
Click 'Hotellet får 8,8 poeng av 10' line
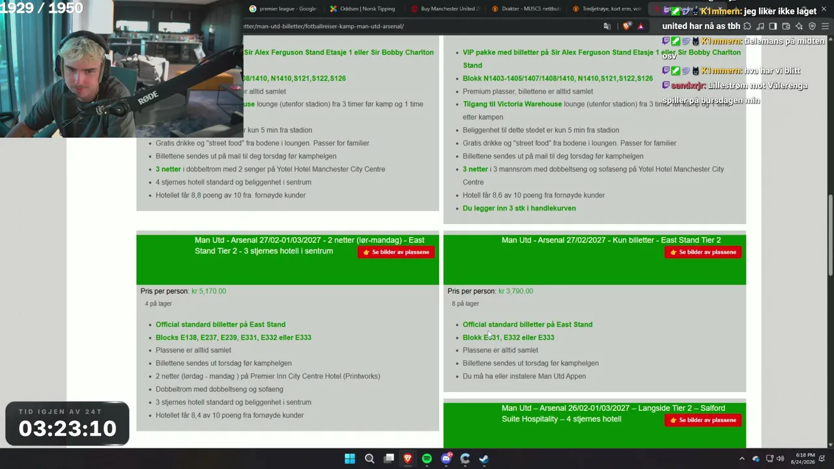click(231, 195)
